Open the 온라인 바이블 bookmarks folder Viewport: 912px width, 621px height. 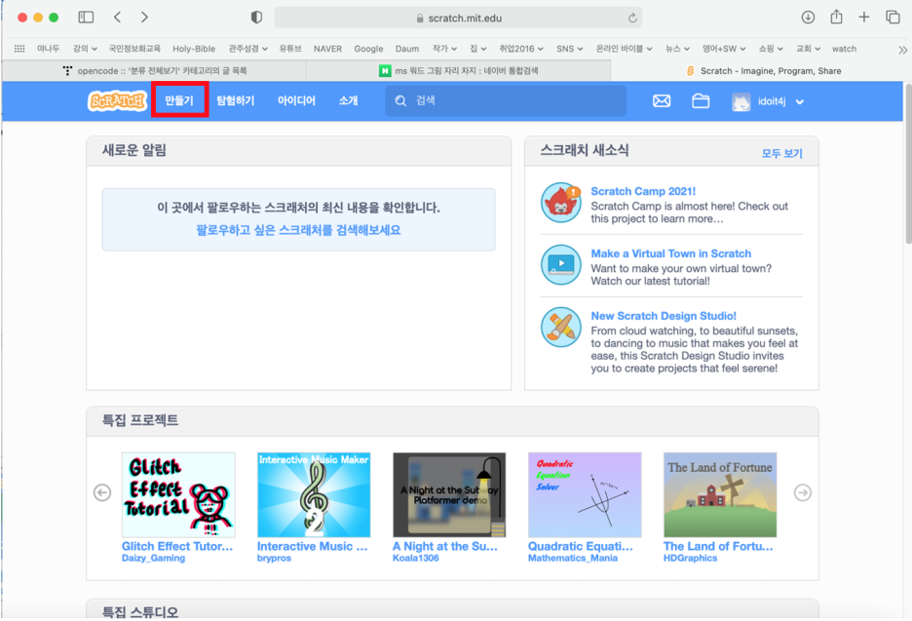point(625,49)
